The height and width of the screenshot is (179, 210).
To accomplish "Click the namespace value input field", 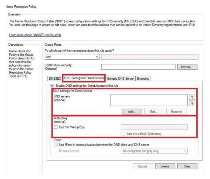I will tap(150, 57).
